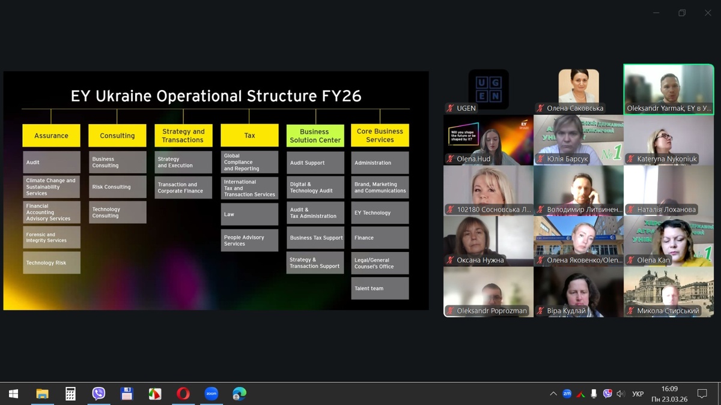
Task: Open the Windows Start menu
Action: pos(13,394)
